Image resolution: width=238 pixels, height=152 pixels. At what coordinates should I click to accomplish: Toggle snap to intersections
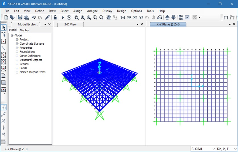(3, 121)
